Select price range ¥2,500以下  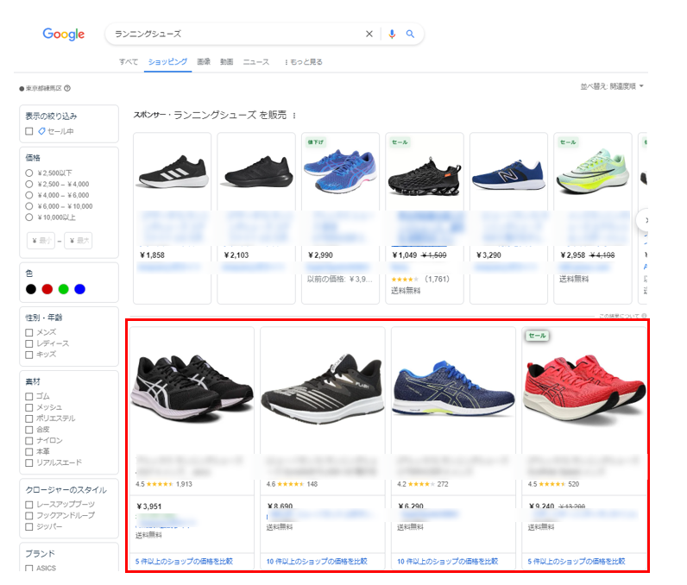(x=29, y=173)
